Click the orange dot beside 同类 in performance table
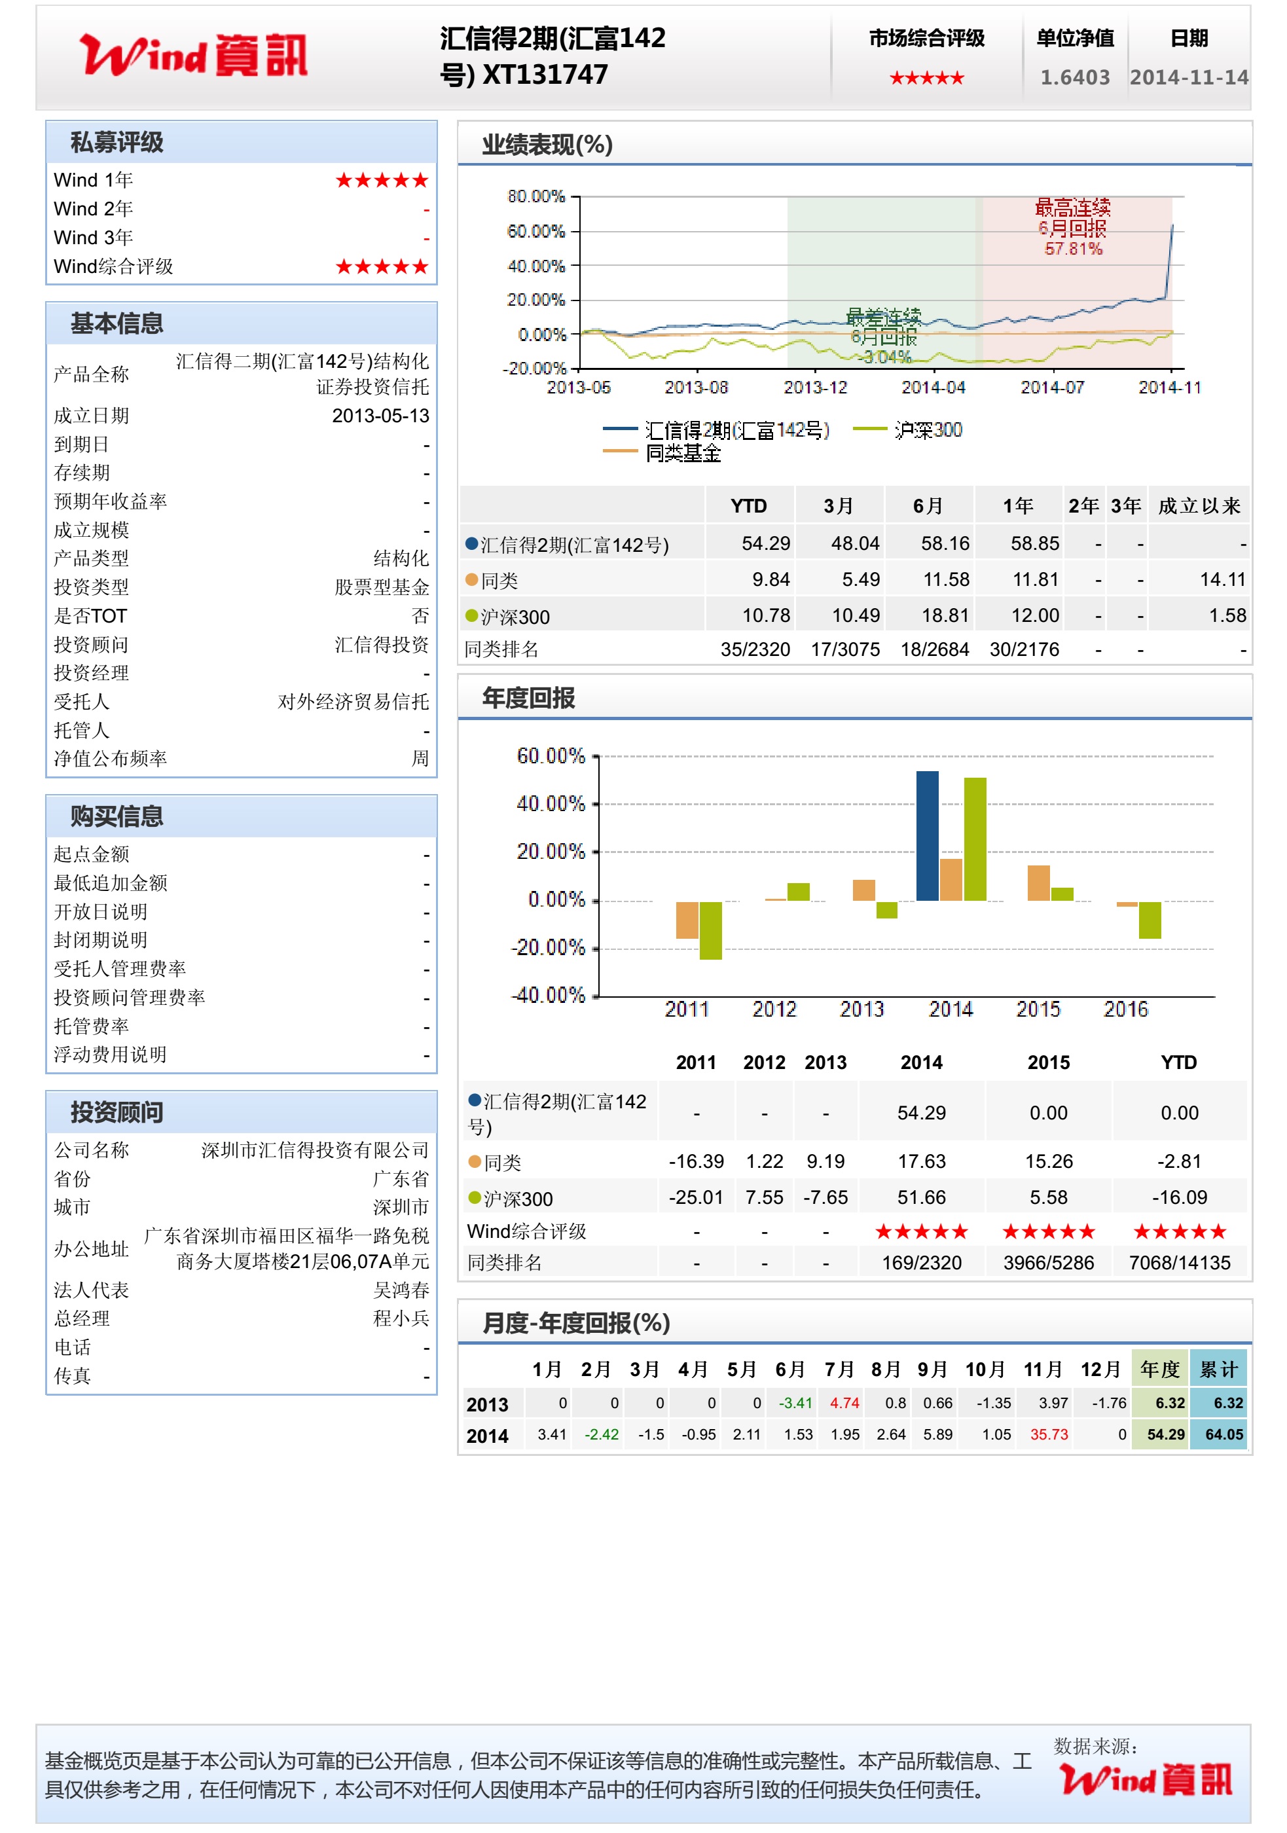 click(x=471, y=579)
